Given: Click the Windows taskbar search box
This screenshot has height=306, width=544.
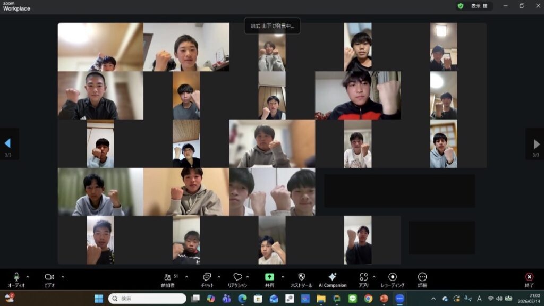Looking at the screenshot, I should click(147, 299).
